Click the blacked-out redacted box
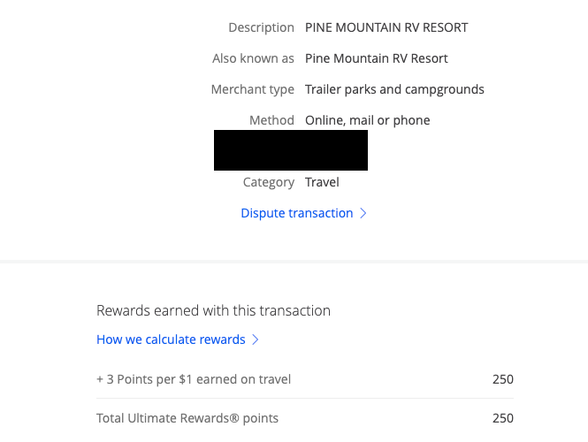This screenshot has width=588, height=442. coord(290,149)
